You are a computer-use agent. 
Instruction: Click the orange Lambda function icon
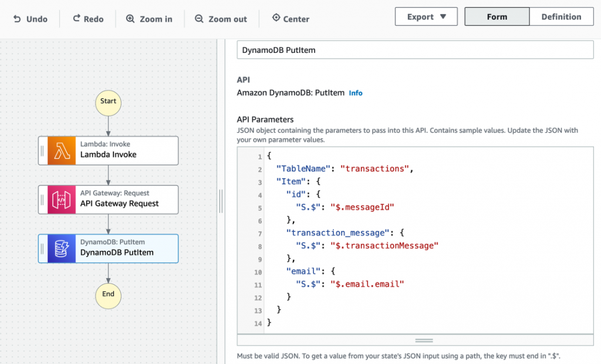[x=62, y=151]
